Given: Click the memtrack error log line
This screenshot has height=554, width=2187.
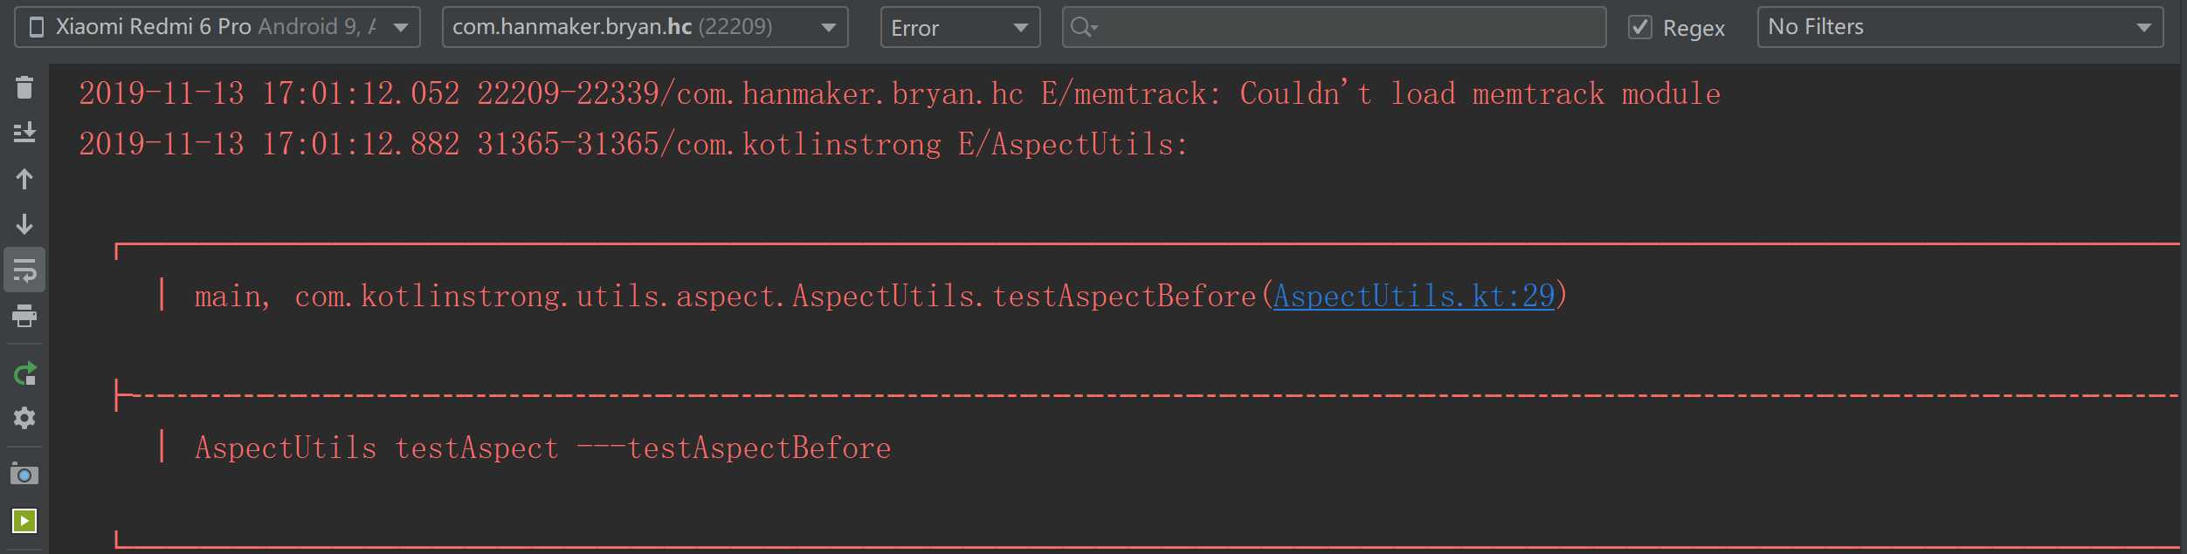Looking at the screenshot, I should 900,94.
